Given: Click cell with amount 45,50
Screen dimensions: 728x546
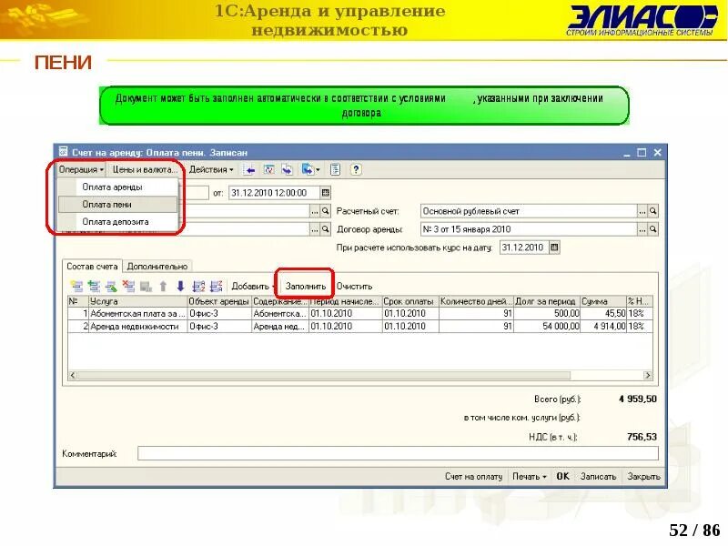Looking at the screenshot, I should point(603,314).
